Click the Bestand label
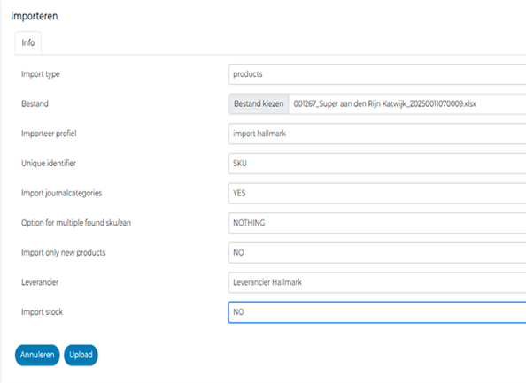The image size is (526, 383). [x=35, y=103]
